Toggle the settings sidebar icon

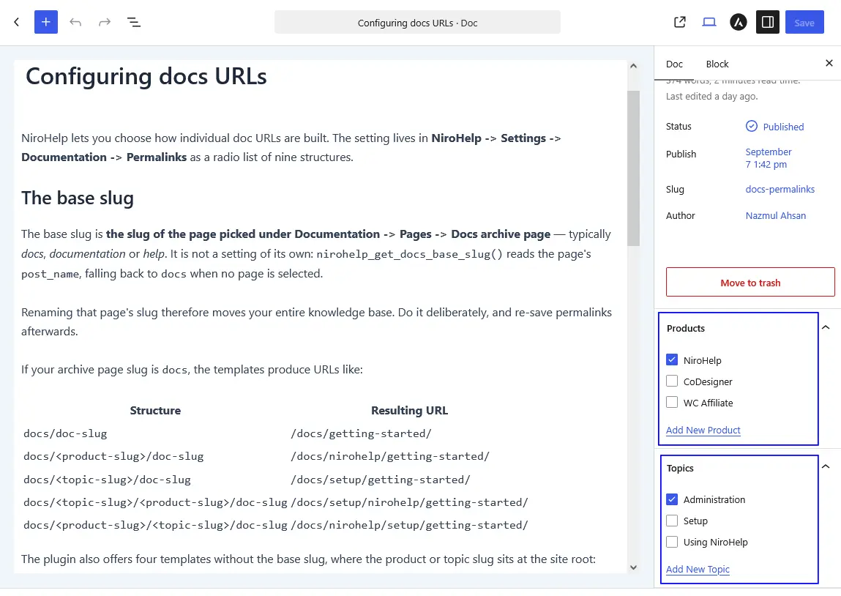click(x=768, y=22)
